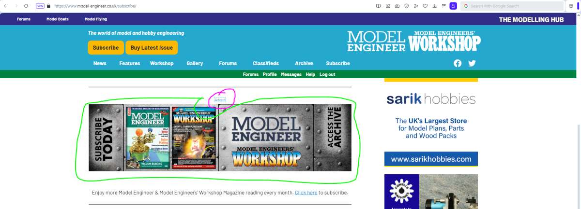Go forward with the browser forward arrow
This screenshot has width=581, height=209.
pyautogui.click(x=15, y=6)
